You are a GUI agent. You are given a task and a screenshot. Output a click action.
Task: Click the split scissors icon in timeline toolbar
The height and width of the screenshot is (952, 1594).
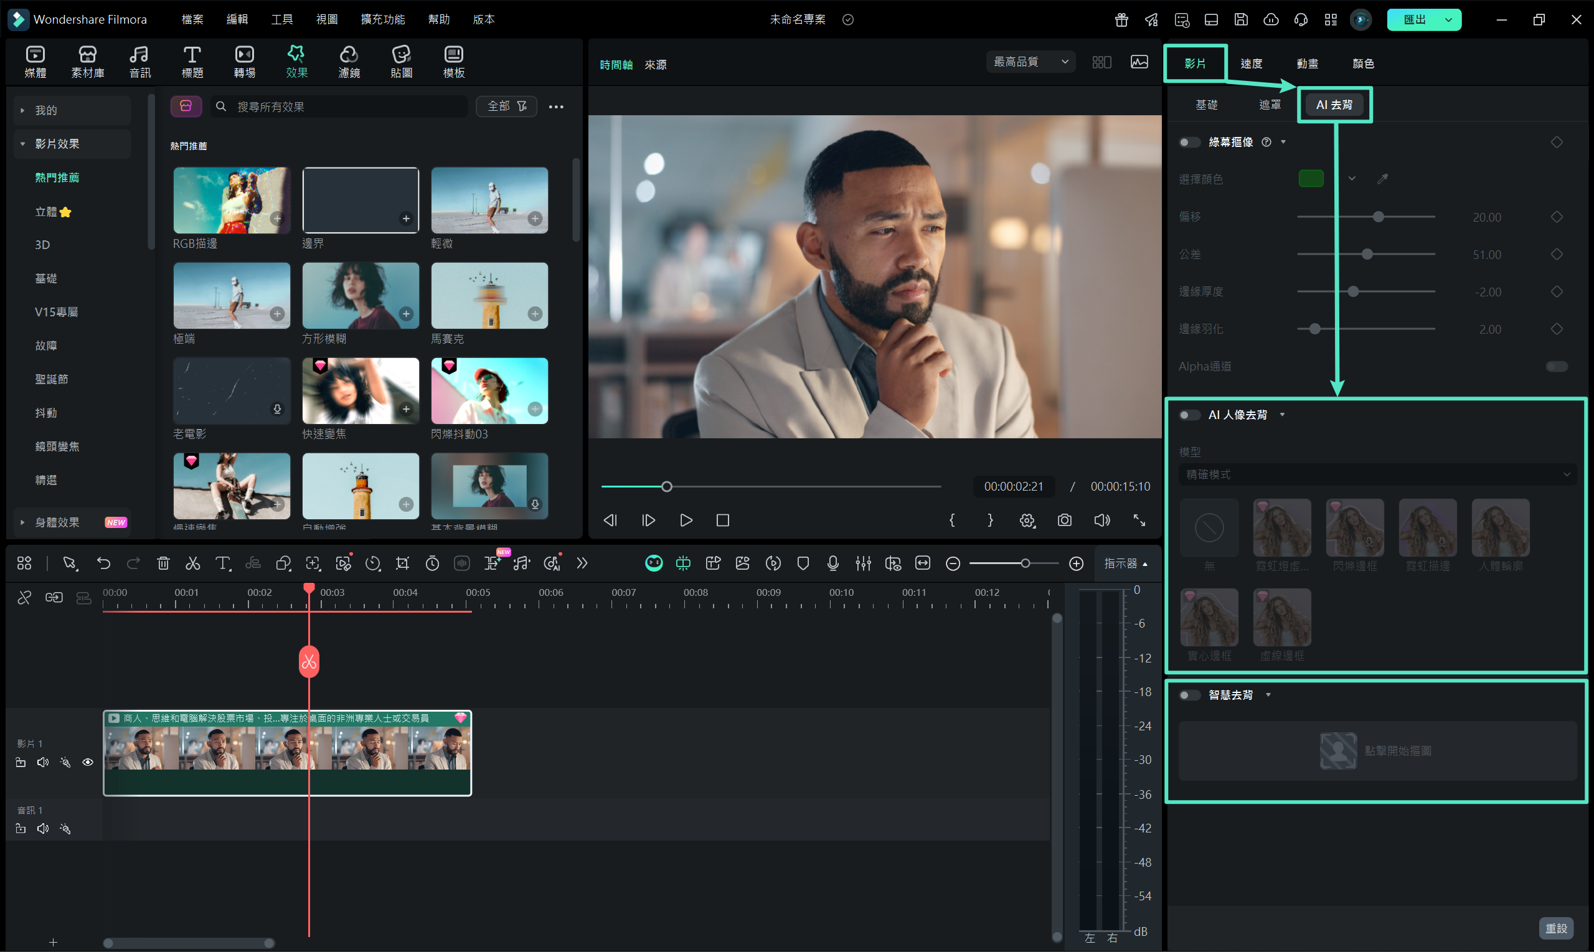click(192, 563)
